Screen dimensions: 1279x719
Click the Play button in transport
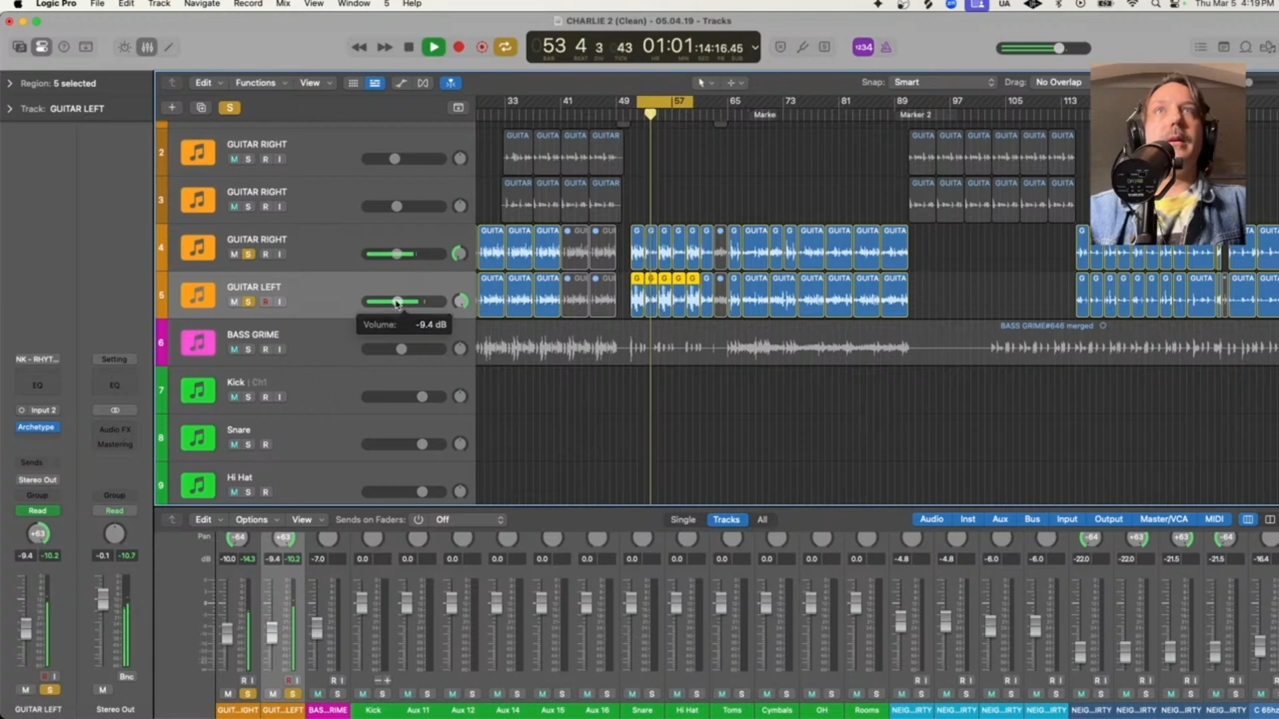tap(434, 47)
